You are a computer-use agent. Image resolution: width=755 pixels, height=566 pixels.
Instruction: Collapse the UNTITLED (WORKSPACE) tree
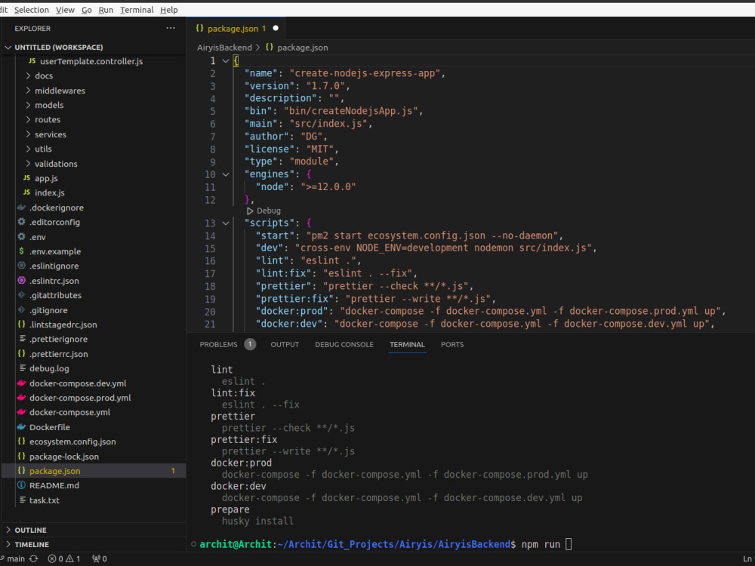pos(8,46)
